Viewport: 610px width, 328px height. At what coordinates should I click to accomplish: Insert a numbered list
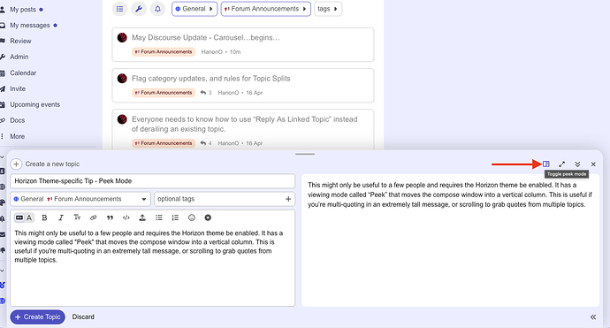175,217
